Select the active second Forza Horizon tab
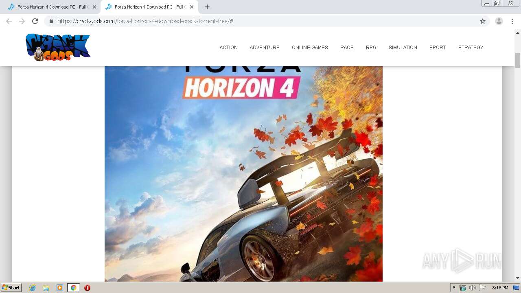The height and width of the screenshot is (293, 521). (149, 7)
